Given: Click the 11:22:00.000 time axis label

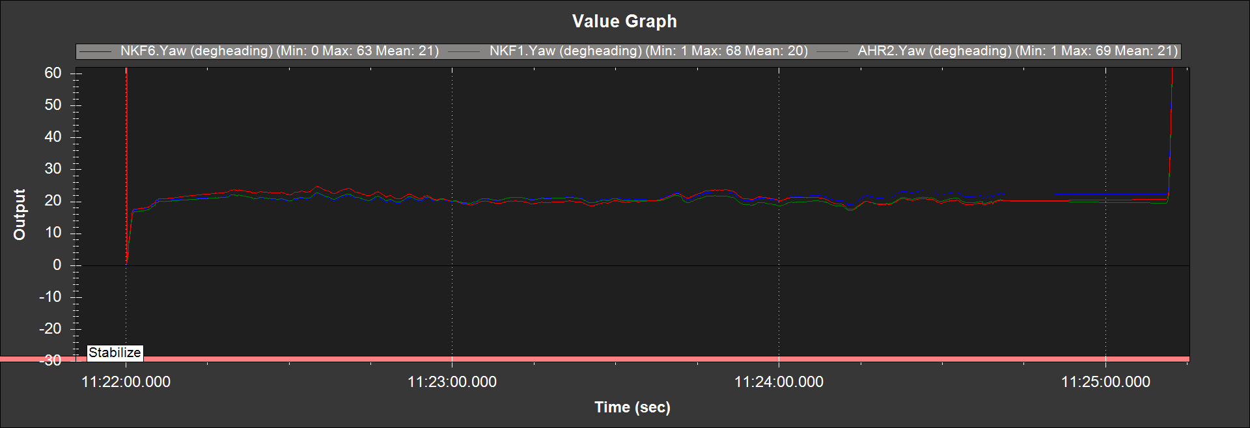Looking at the screenshot, I should click(126, 382).
